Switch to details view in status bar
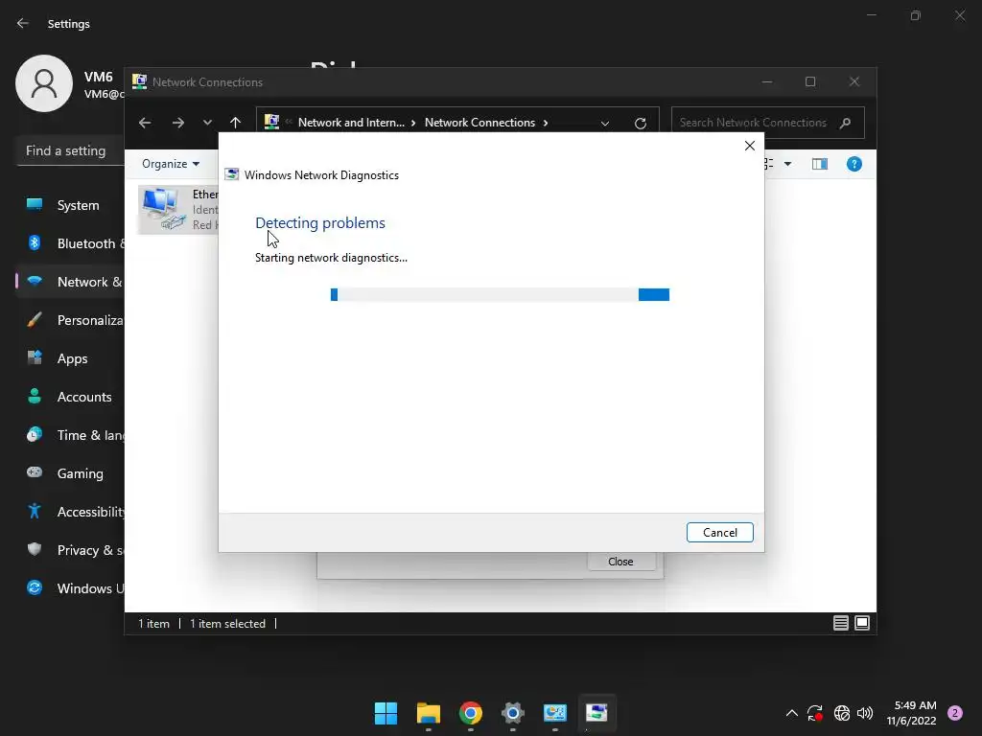Image resolution: width=982 pixels, height=736 pixels. [840, 623]
